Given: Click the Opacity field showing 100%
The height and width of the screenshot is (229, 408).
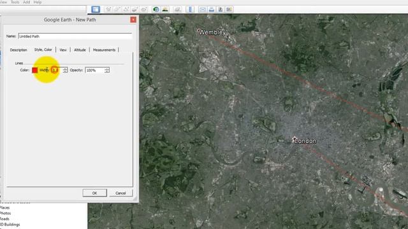Looking at the screenshot, I should pos(95,70).
